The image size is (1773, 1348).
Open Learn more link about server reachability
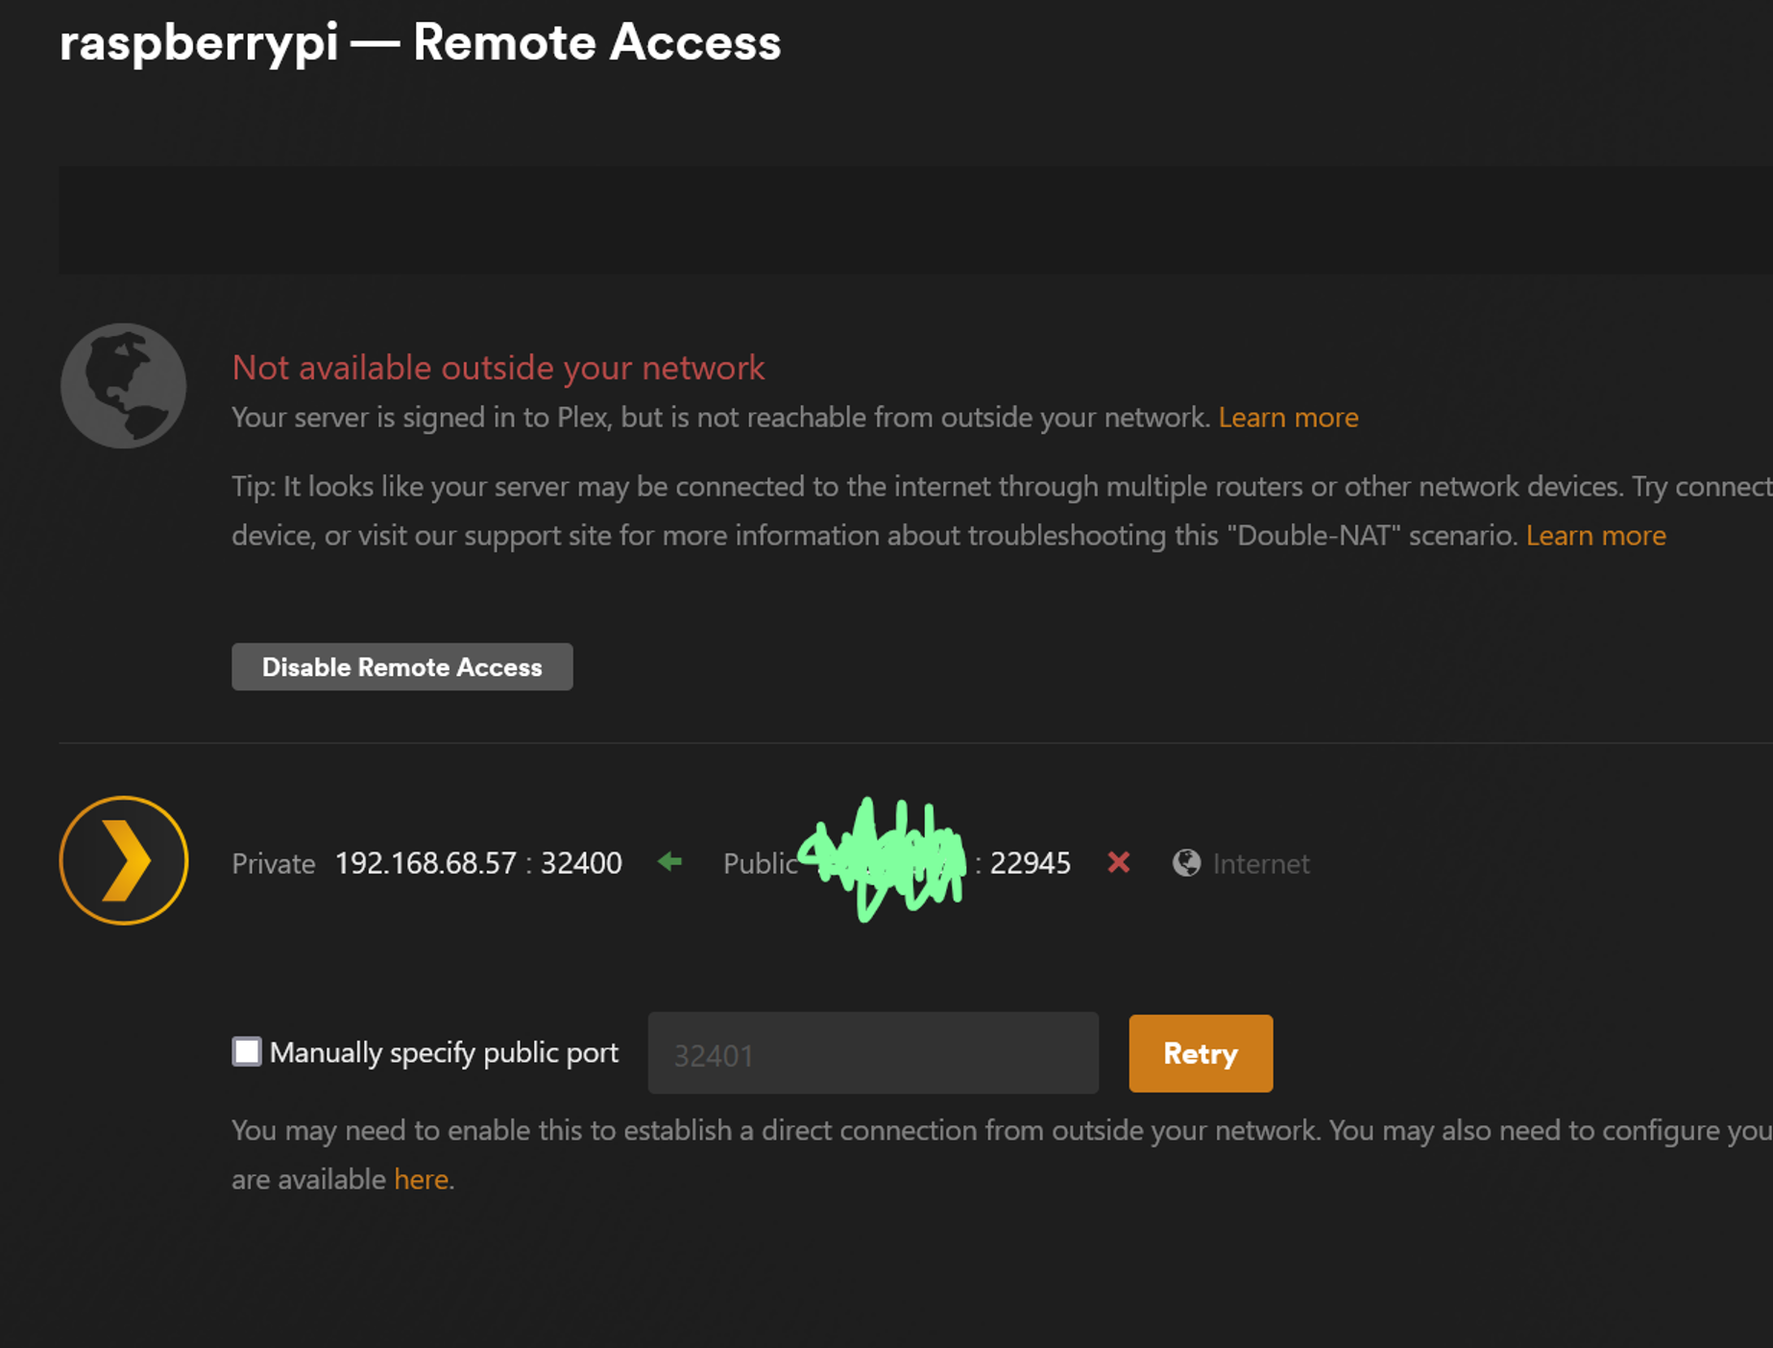point(1288,418)
